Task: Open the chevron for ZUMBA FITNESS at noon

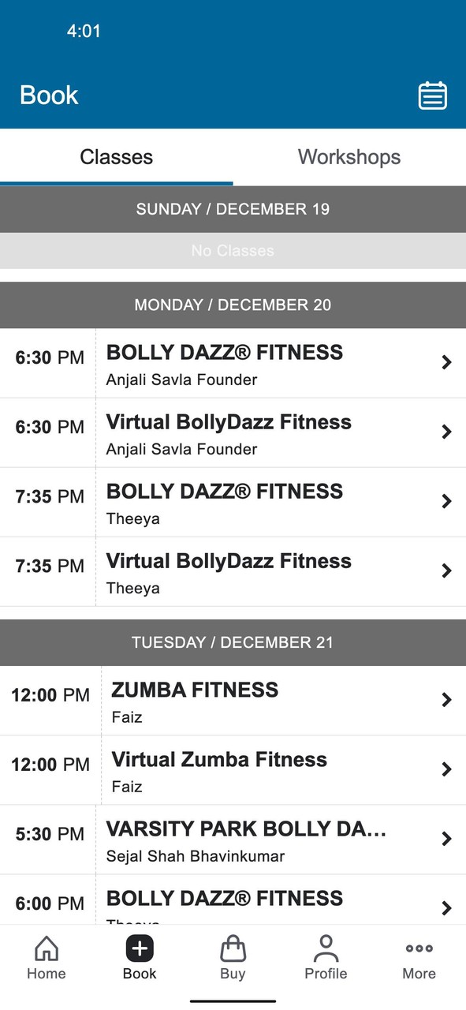Action: (x=447, y=700)
